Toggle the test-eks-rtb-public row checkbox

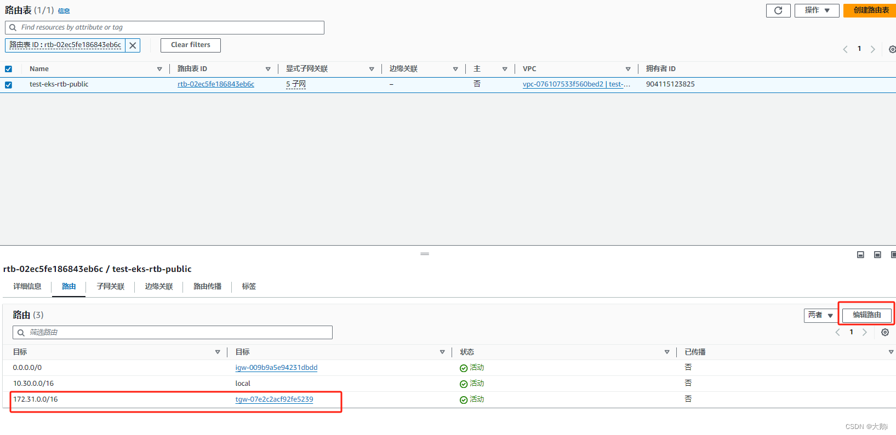pyautogui.click(x=8, y=85)
